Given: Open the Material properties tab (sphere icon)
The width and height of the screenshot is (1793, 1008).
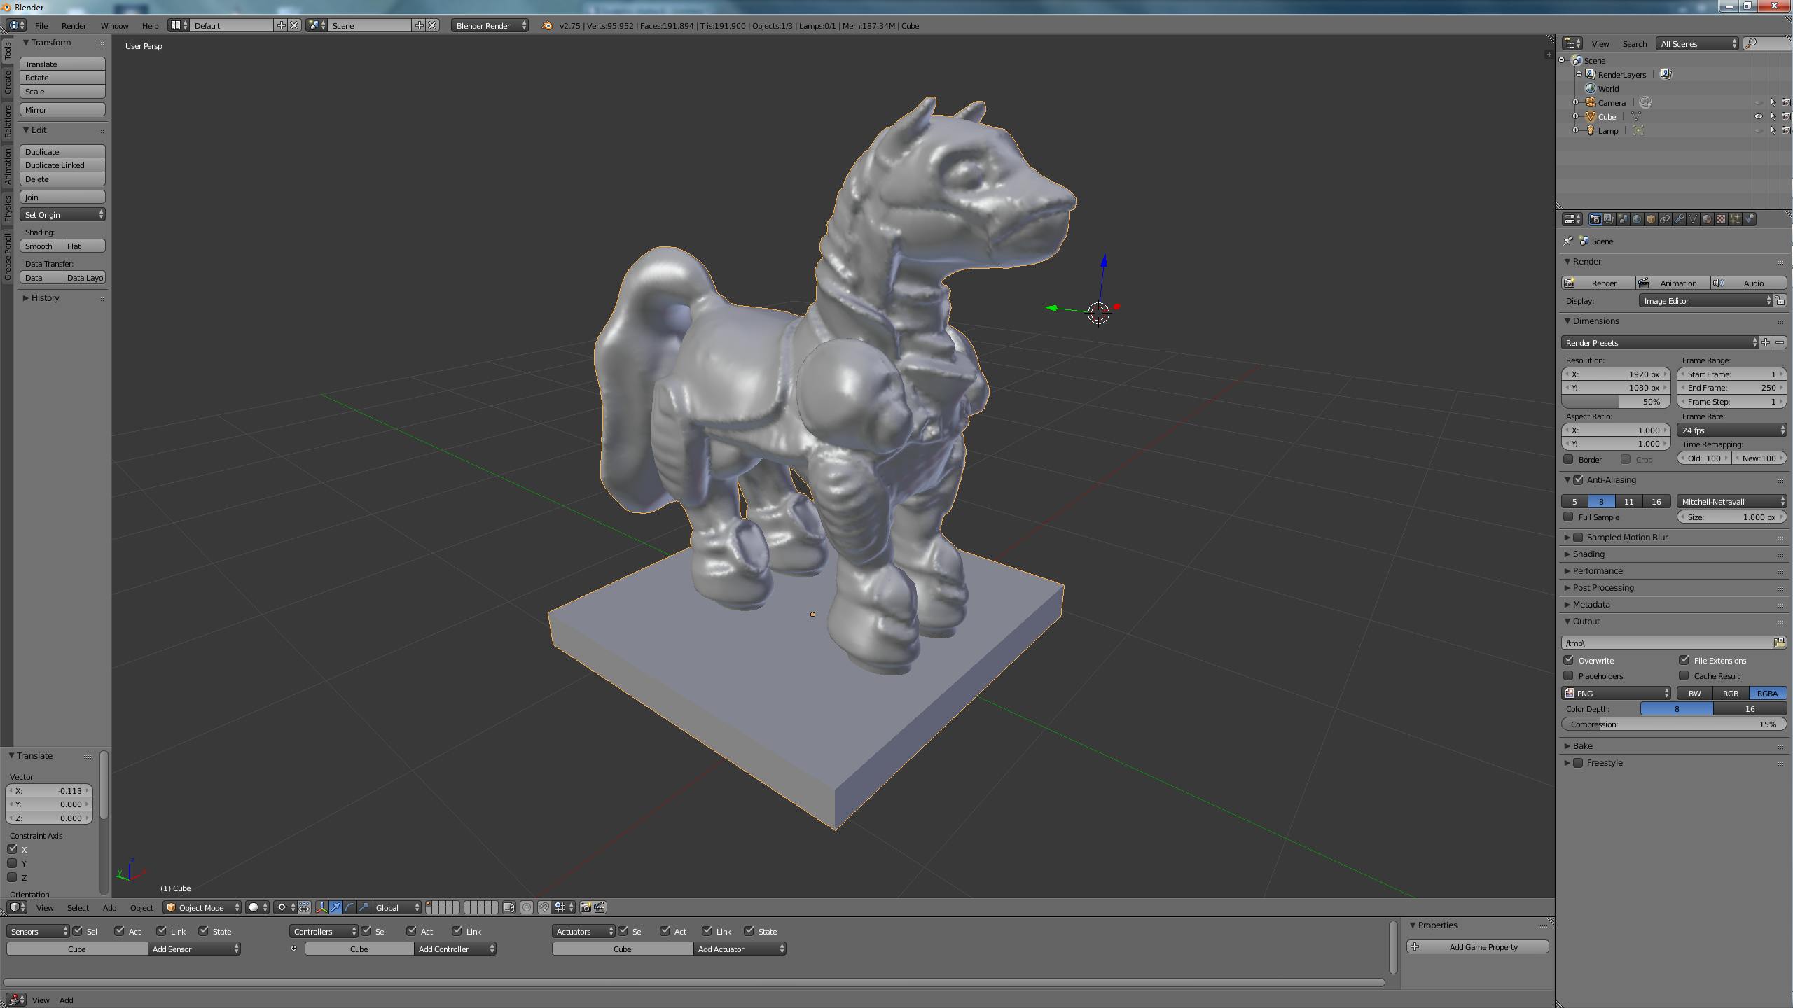Looking at the screenshot, I should (1707, 219).
